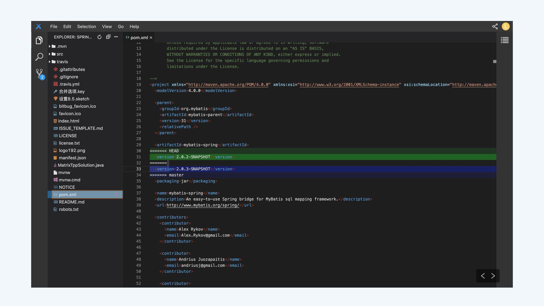The image size is (544, 306).
Task: Open .travis.yml file
Action: point(69,84)
